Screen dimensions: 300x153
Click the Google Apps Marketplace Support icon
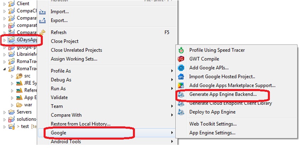coord(181,85)
